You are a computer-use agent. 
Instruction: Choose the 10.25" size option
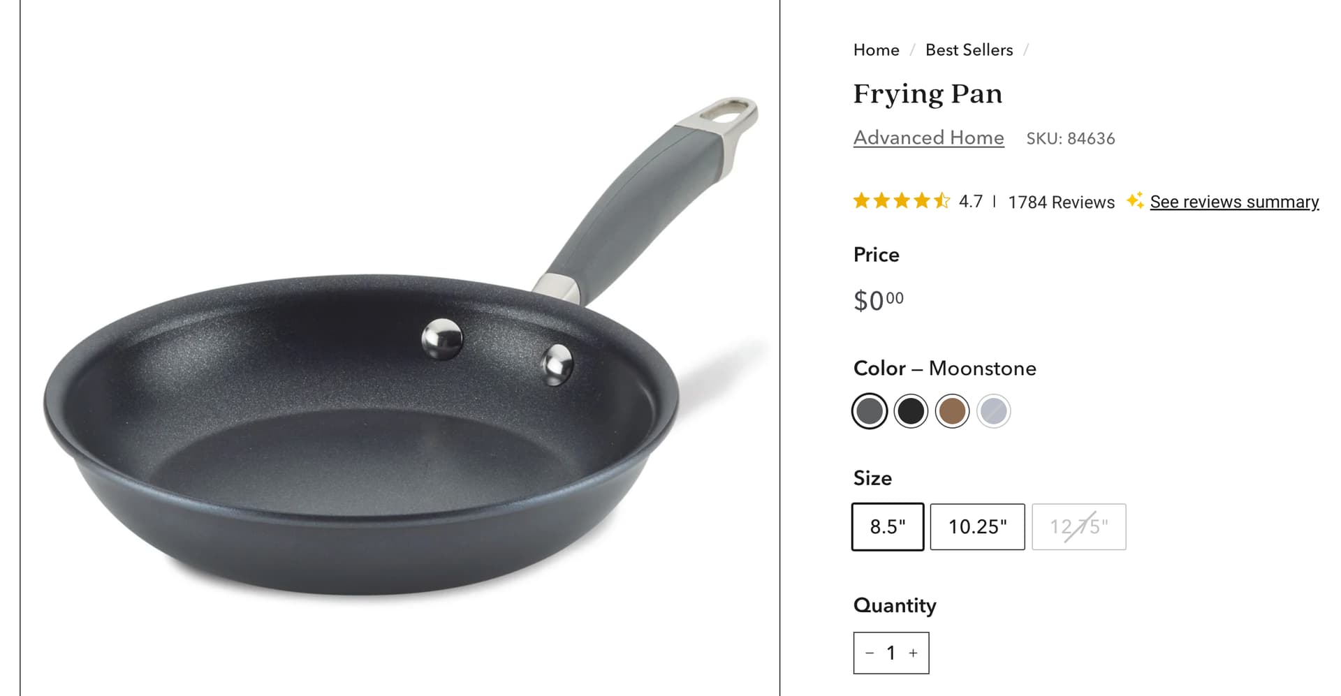(978, 526)
